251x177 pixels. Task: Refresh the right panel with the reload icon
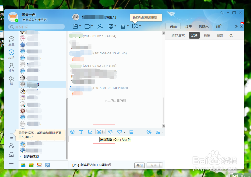[x=236, y=26]
